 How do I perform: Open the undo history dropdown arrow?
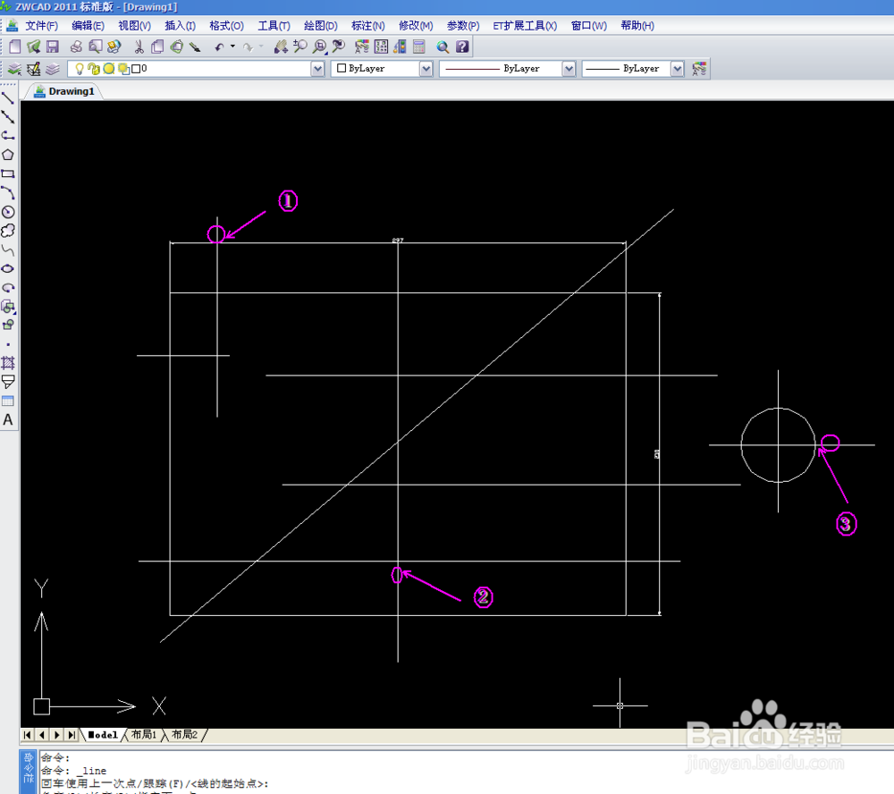(232, 46)
